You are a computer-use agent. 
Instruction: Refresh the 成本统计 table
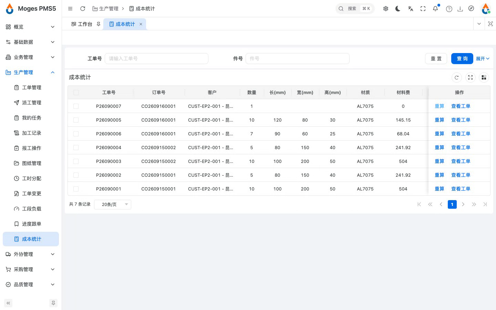click(457, 77)
